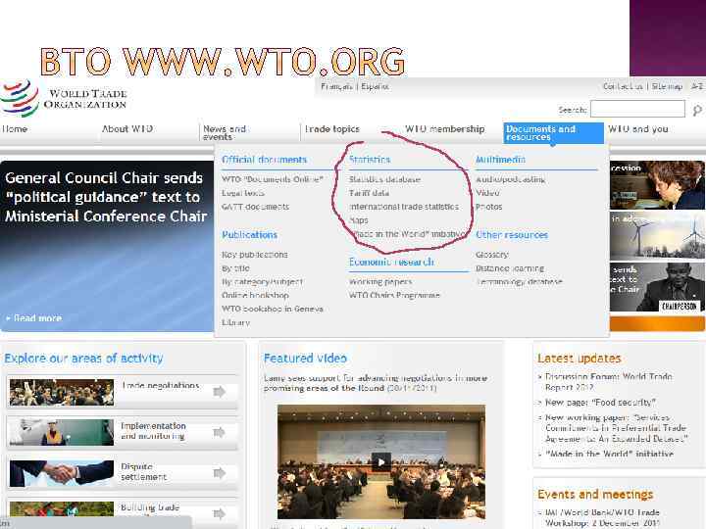This screenshot has height=529, width=706.
Task: Open the Distance learning link
Action: 510,268
